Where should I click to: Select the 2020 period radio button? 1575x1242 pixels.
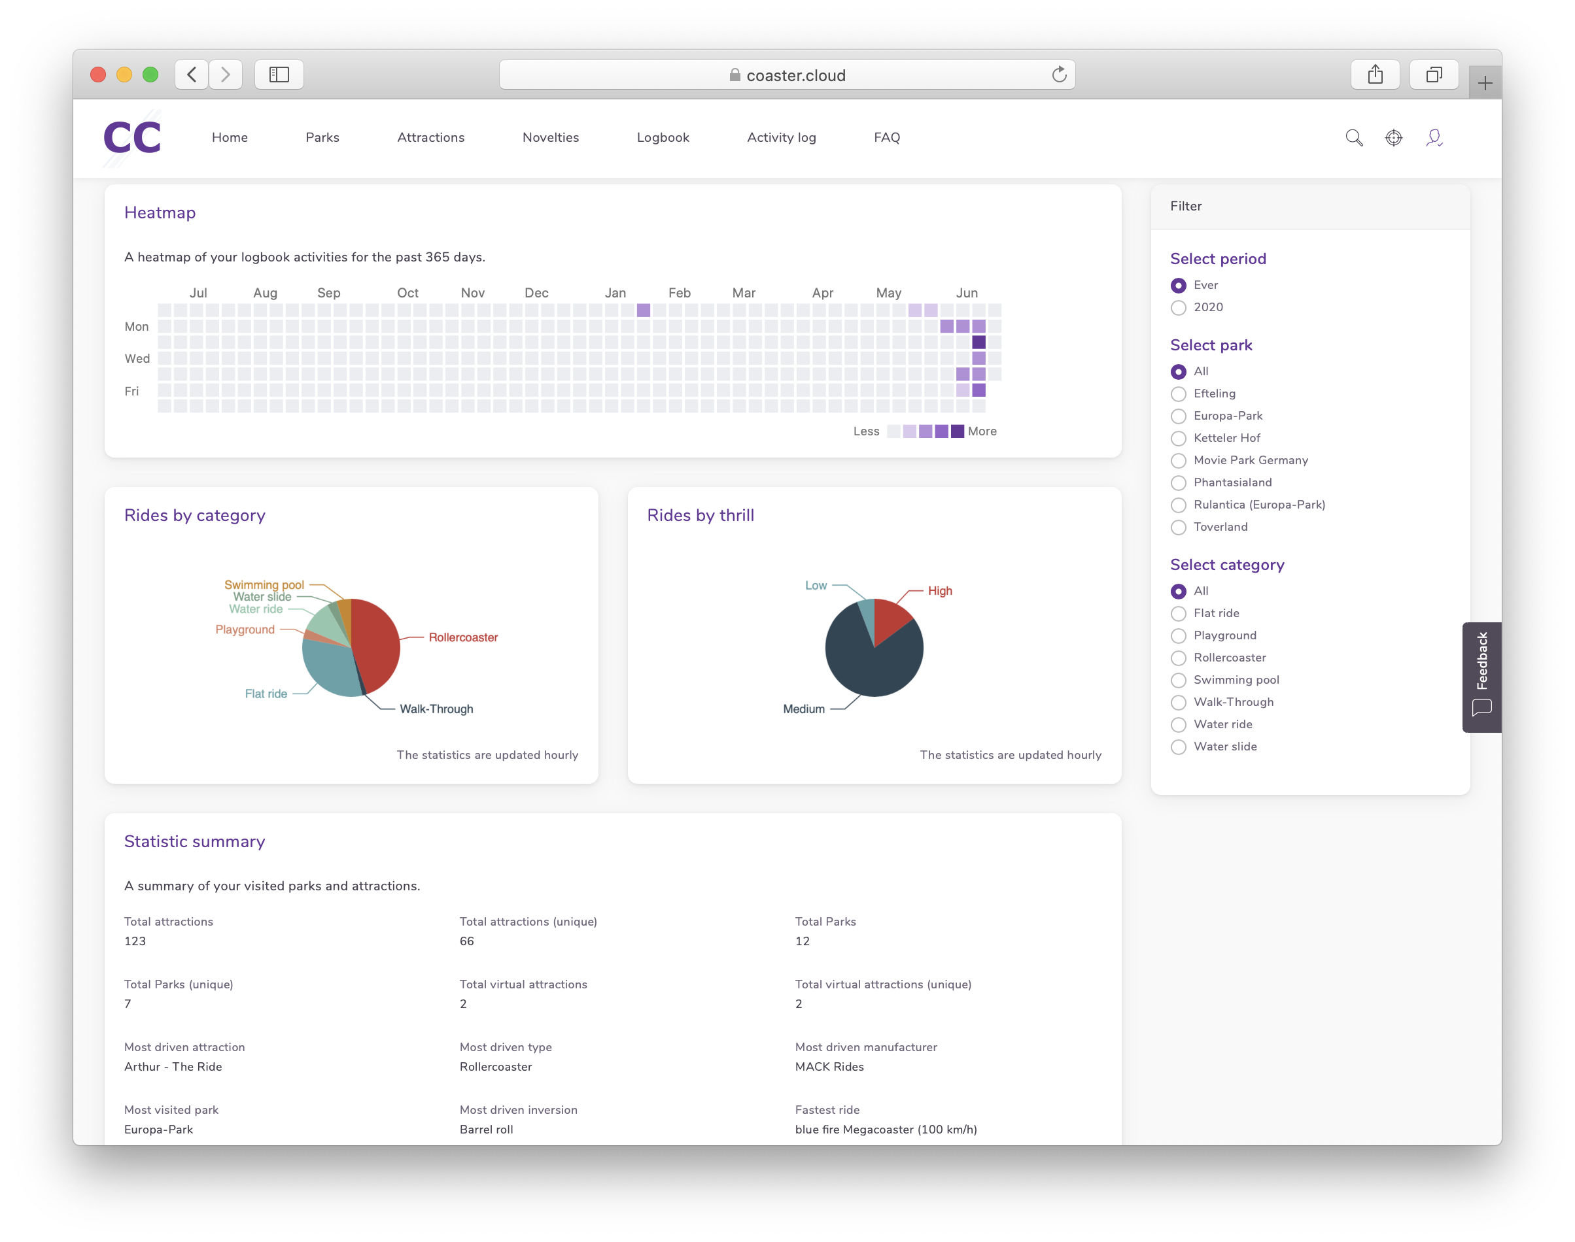pyautogui.click(x=1178, y=308)
